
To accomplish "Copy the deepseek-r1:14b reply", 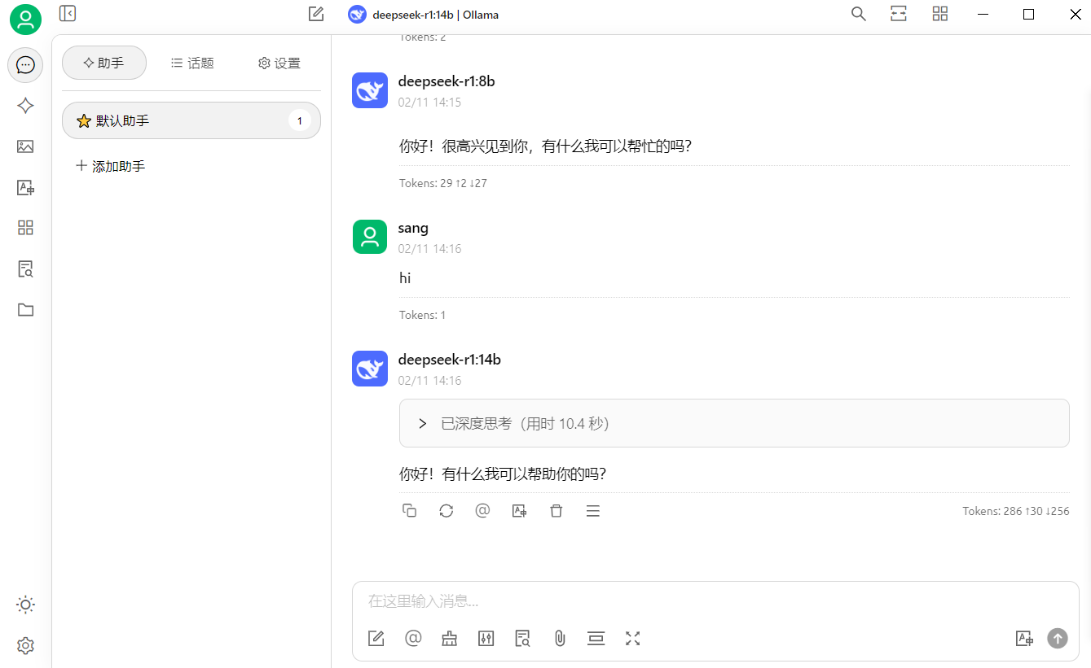I will pyautogui.click(x=410, y=511).
